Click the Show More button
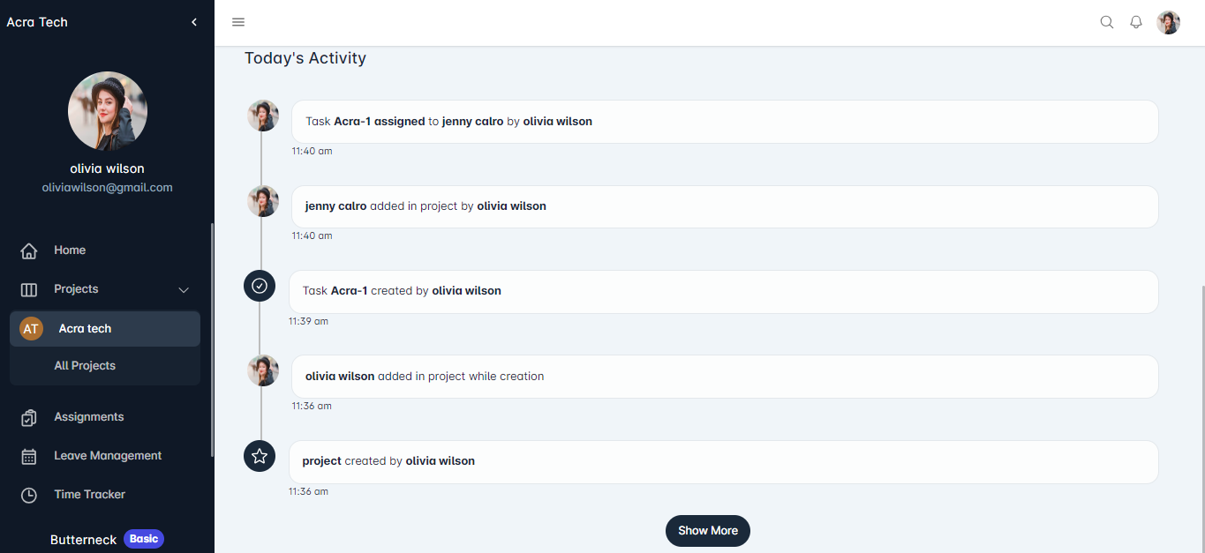This screenshot has width=1205, height=553. click(707, 531)
